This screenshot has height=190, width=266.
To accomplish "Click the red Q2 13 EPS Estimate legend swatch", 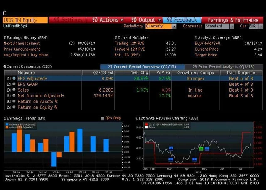I will 146,124.
